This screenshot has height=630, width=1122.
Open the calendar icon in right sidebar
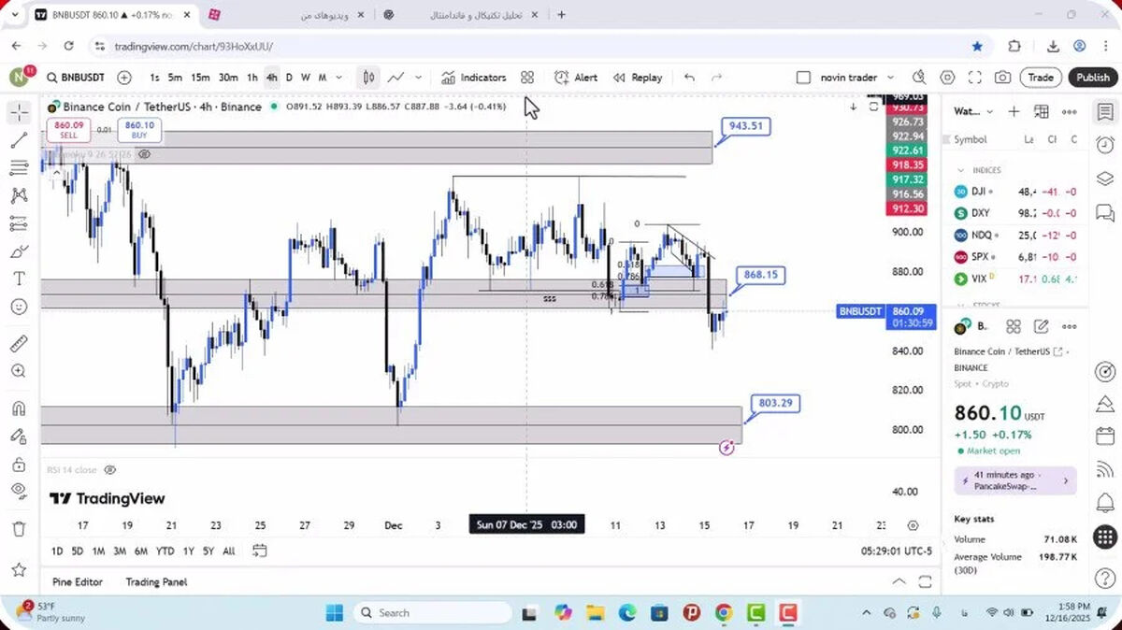(1104, 436)
